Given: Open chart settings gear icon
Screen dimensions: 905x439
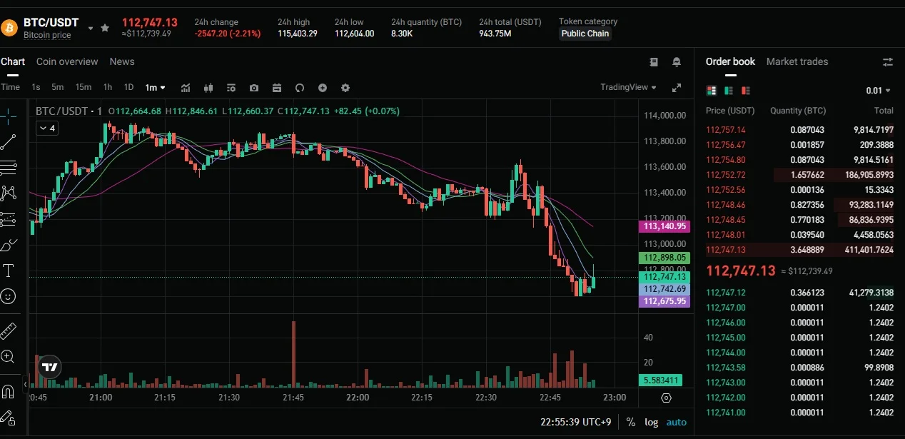Looking at the screenshot, I should coord(345,88).
